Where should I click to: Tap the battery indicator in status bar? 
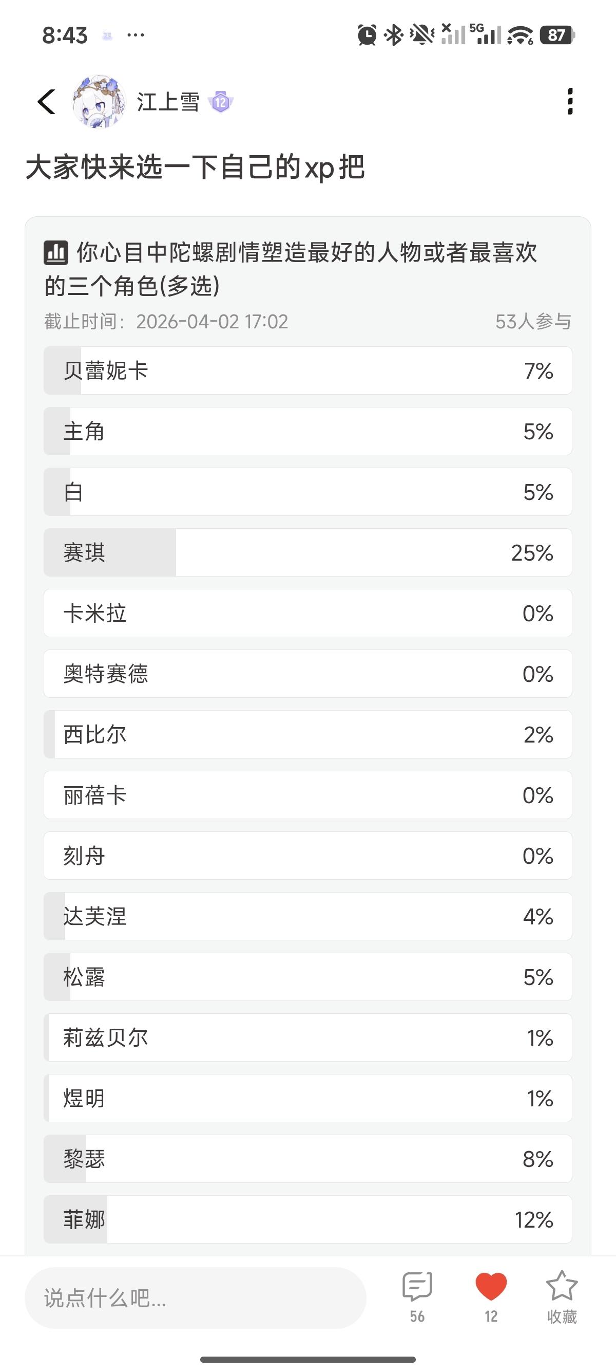(556, 35)
